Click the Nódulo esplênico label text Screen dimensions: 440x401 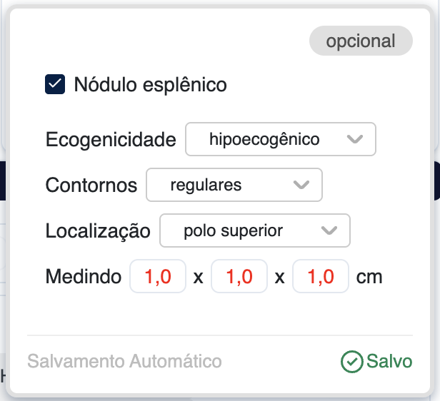point(150,85)
